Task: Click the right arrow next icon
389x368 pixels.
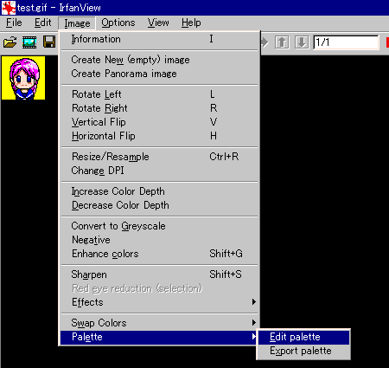Action: point(265,42)
